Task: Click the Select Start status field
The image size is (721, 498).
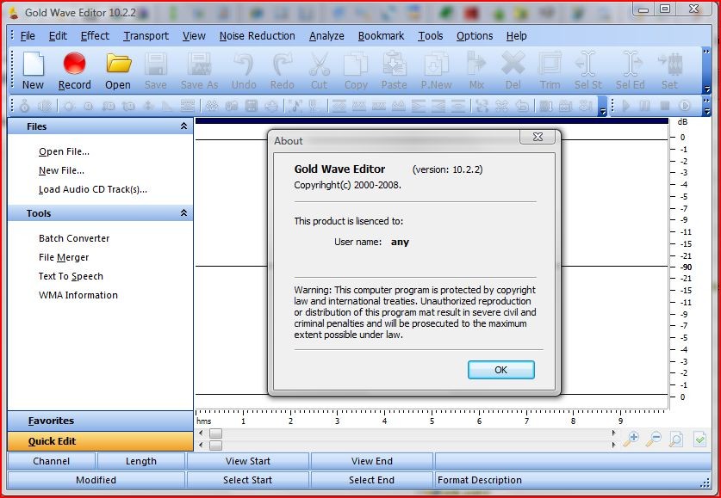Action: pos(248,480)
